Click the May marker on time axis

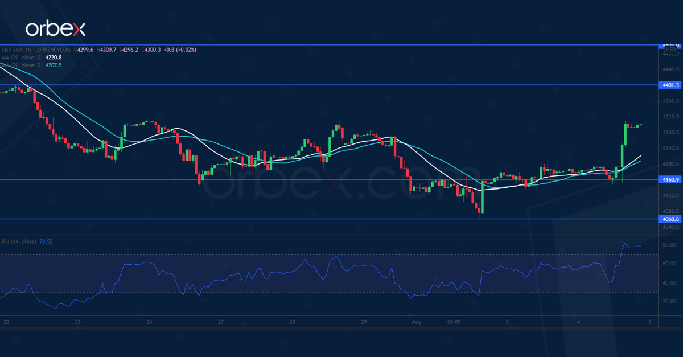[x=417, y=322]
